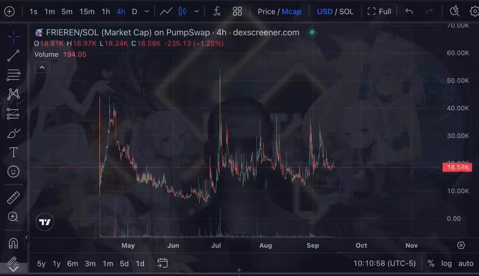The width and height of the screenshot is (479, 276).
Task: Redo the last chart action
Action: coord(430,12)
